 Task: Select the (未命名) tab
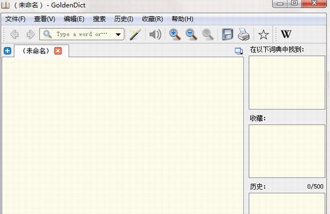pyautogui.click(x=42, y=51)
